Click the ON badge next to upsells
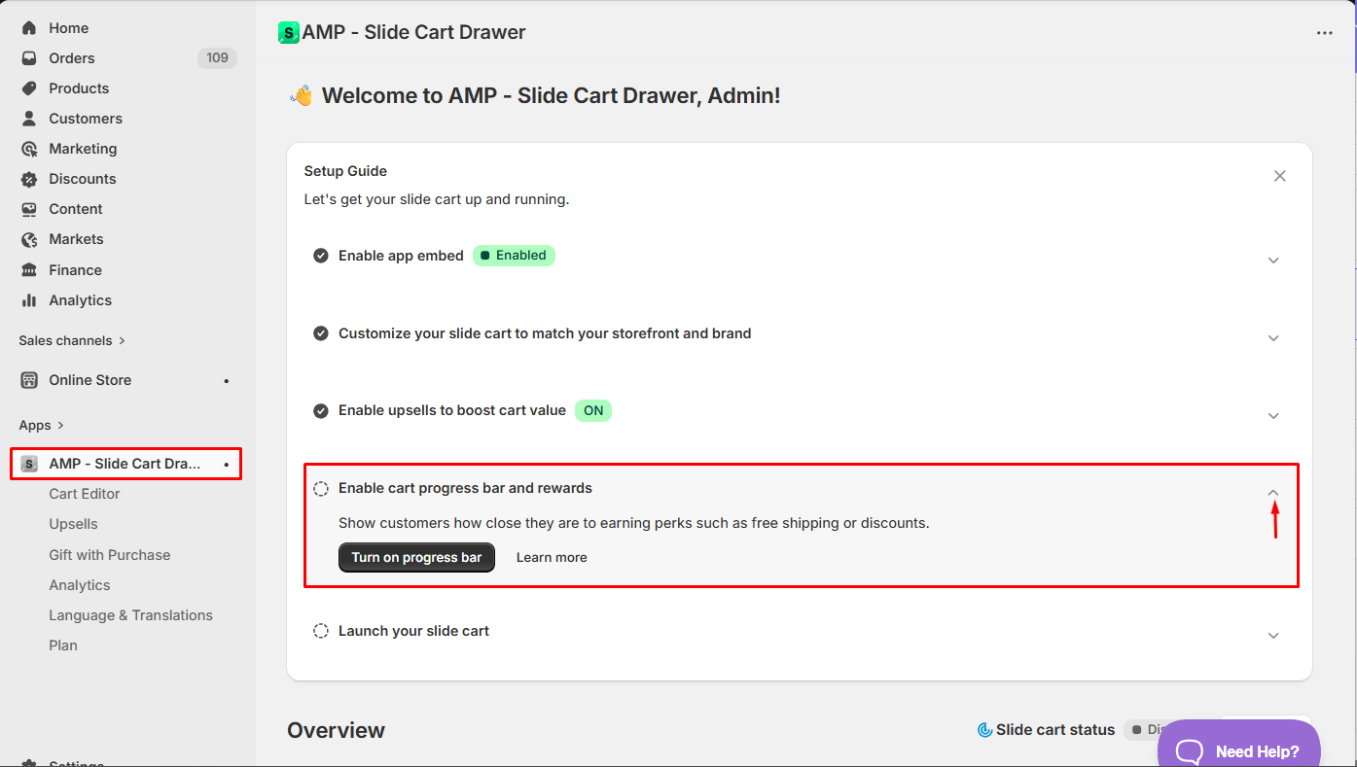Screen dimensions: 1357x767 click(x=593, y=410)
